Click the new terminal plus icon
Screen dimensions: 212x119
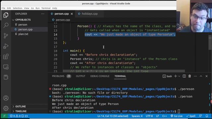point(176,76)
